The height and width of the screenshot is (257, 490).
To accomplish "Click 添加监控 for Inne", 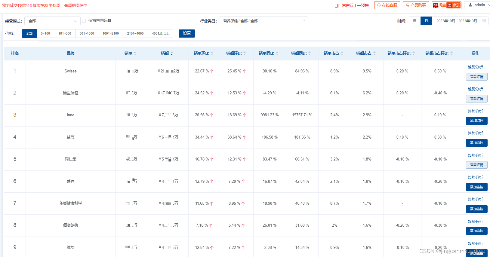I will [477, 121].
